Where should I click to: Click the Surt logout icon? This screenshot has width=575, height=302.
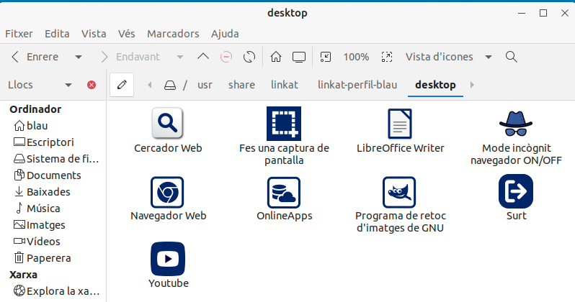click(x=515, y=191)
